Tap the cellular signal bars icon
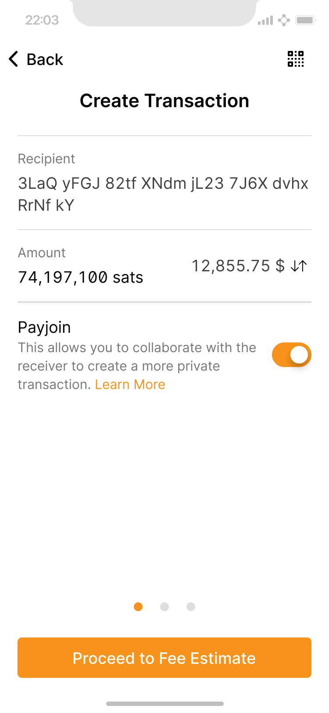329x713 pixels. (x=265, y=20)
